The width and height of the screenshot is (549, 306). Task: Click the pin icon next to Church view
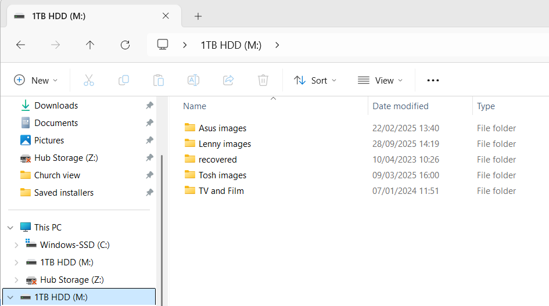point(149,175)
